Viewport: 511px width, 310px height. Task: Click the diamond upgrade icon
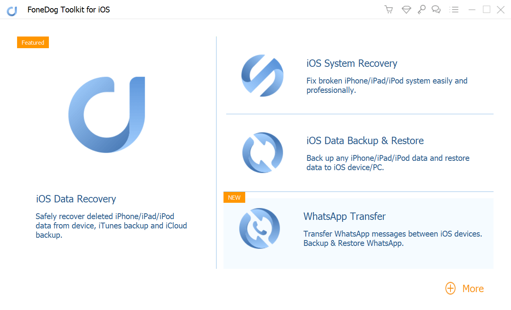406,10
